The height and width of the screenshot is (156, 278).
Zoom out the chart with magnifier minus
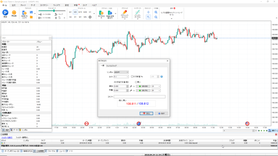click(156, 17)
